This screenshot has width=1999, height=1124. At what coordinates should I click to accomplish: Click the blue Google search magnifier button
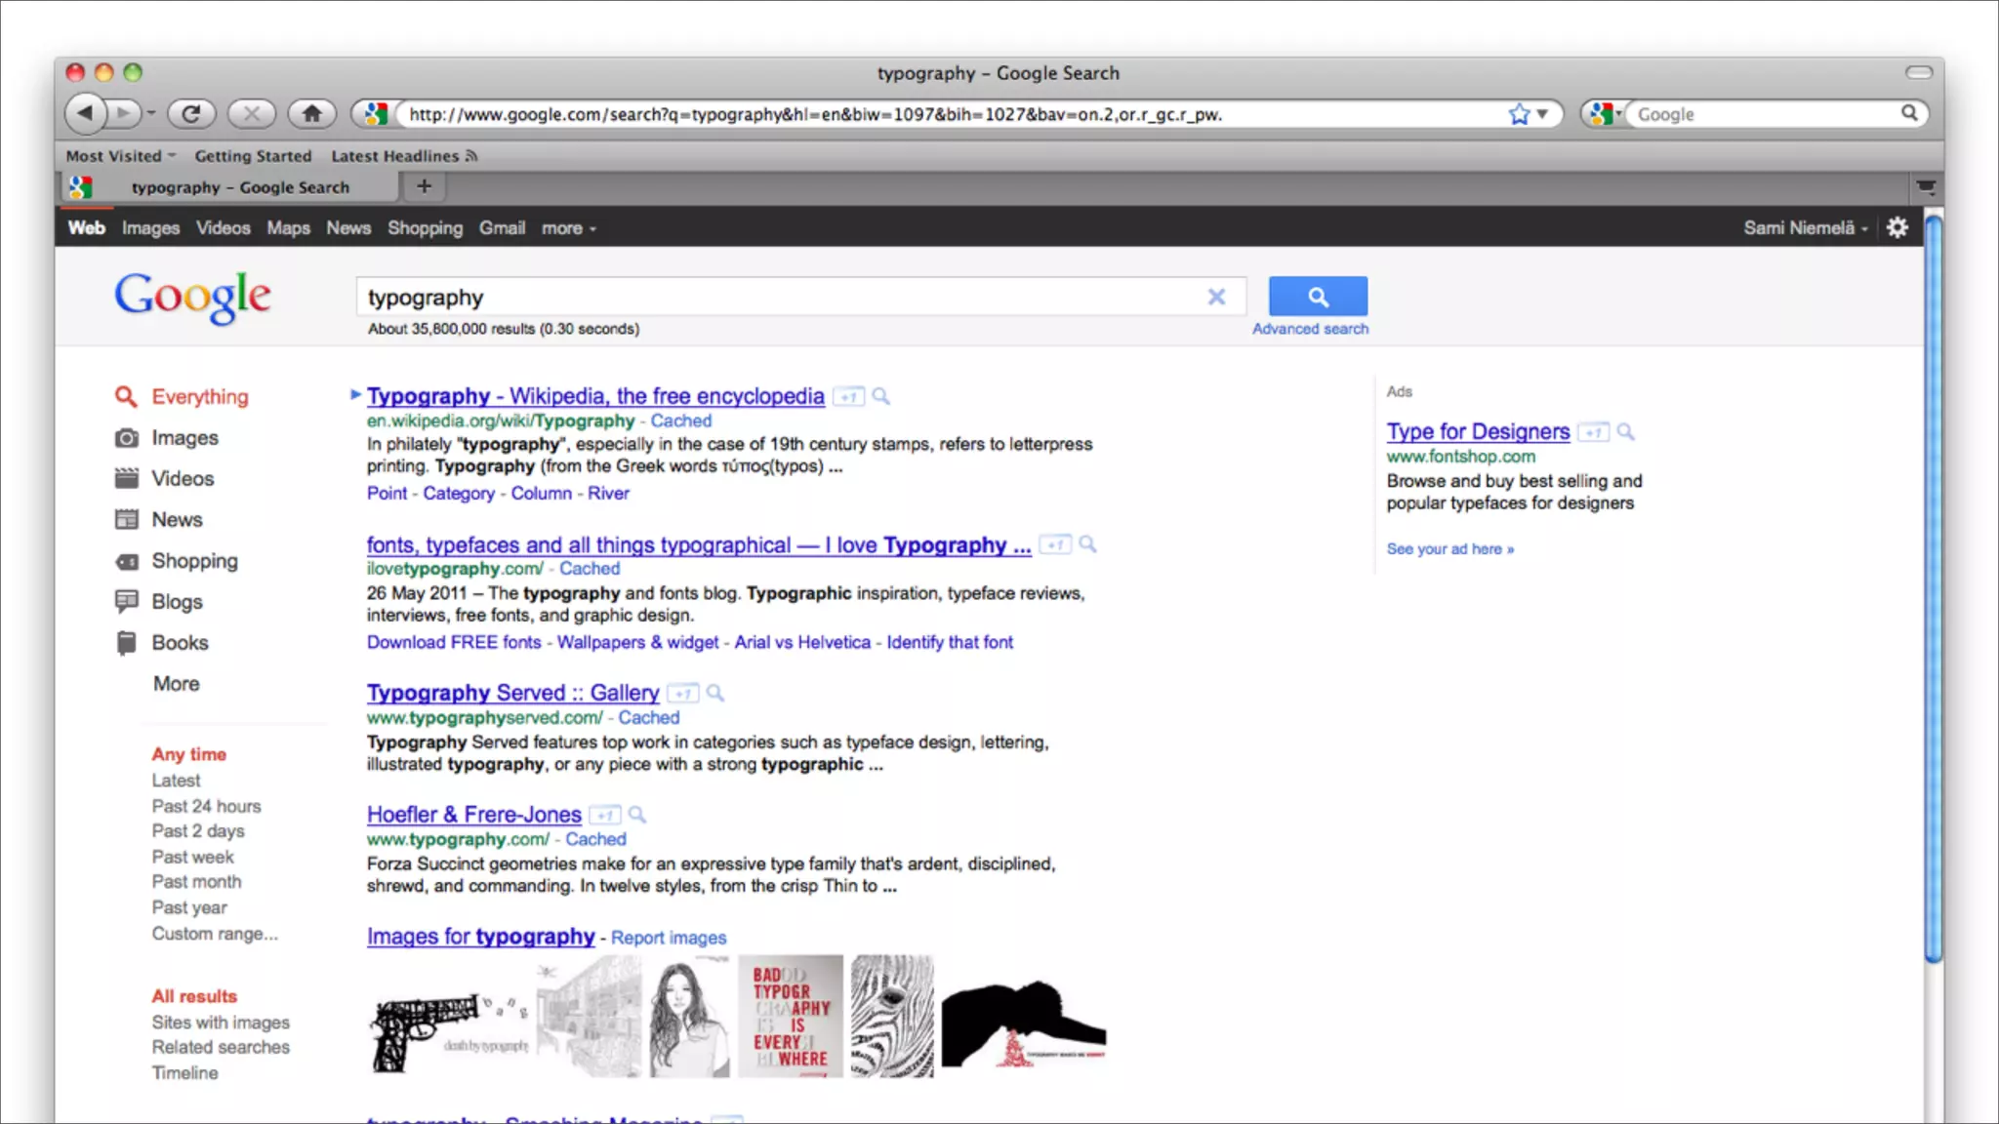point(1318,297)
